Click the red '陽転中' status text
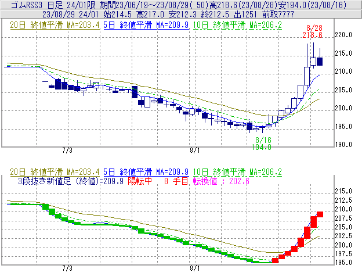The width and height of the screenshot is (362, 276). tap(140, 181)
